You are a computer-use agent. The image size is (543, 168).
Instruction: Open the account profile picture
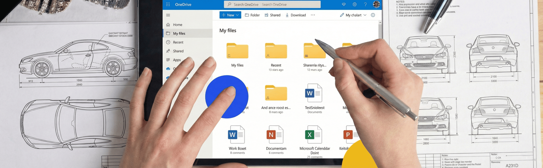click(x=376, y=4)
